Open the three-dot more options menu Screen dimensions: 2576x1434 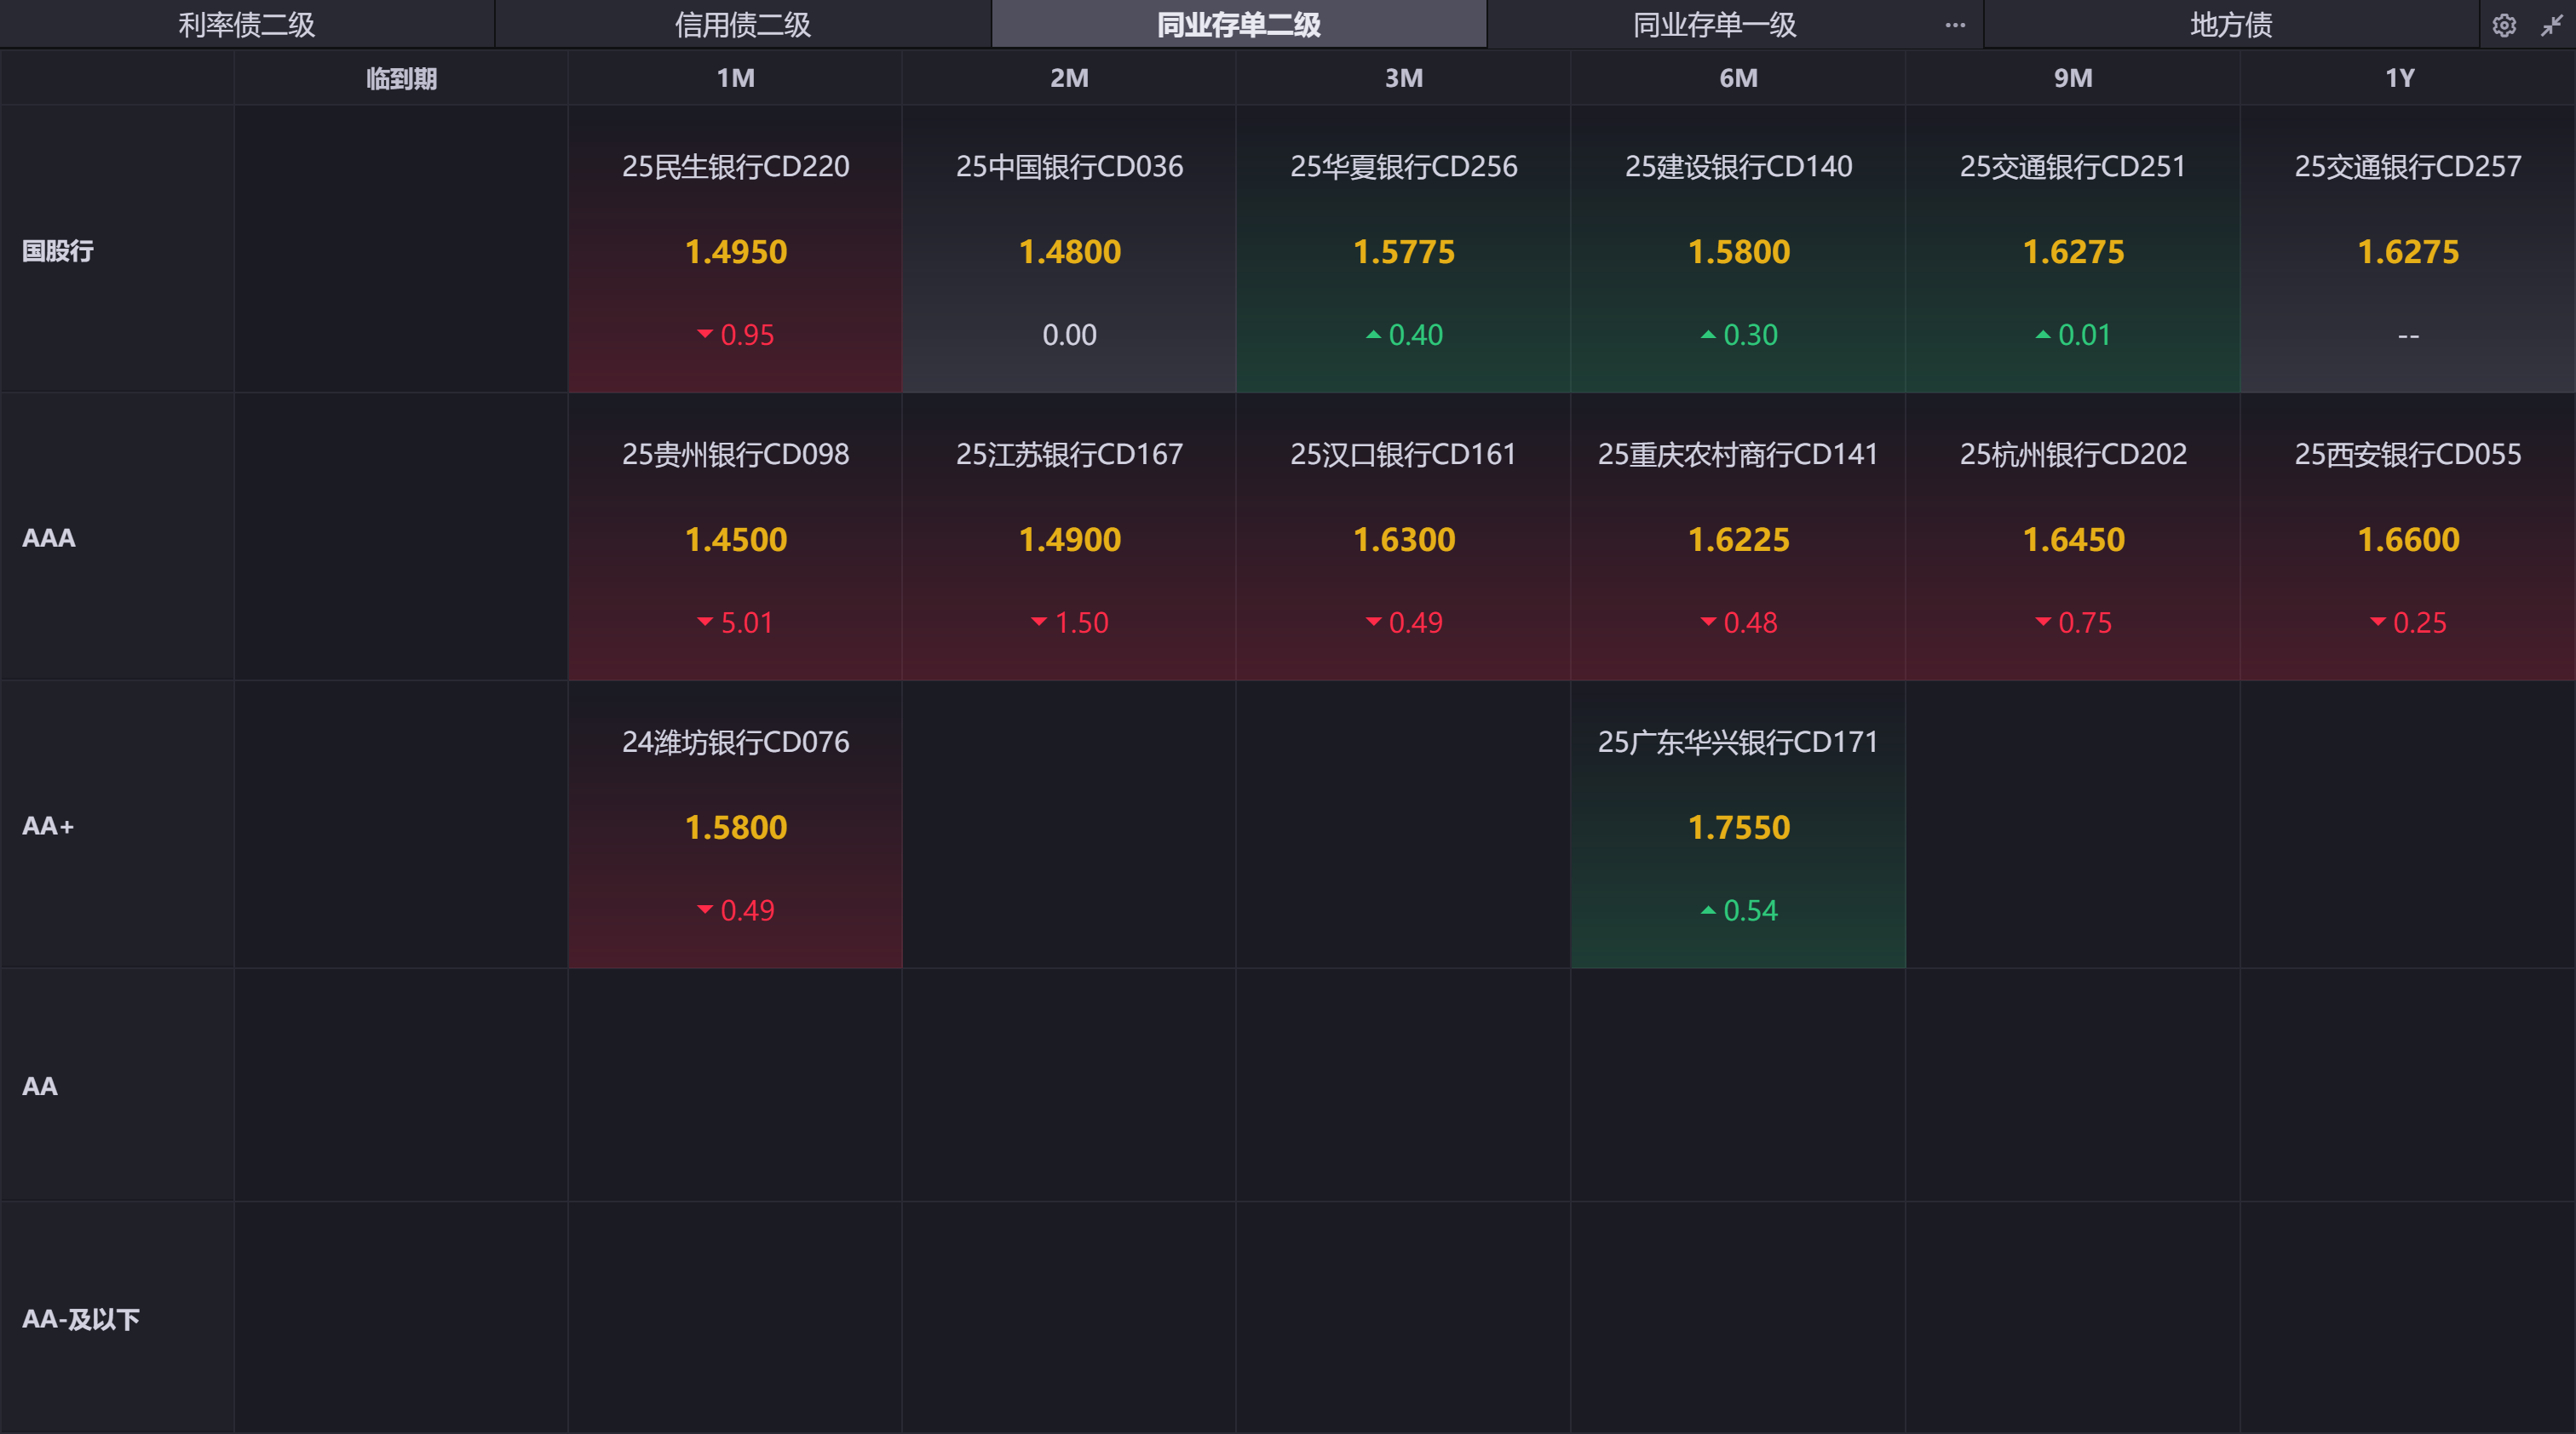coord(1955,25)
